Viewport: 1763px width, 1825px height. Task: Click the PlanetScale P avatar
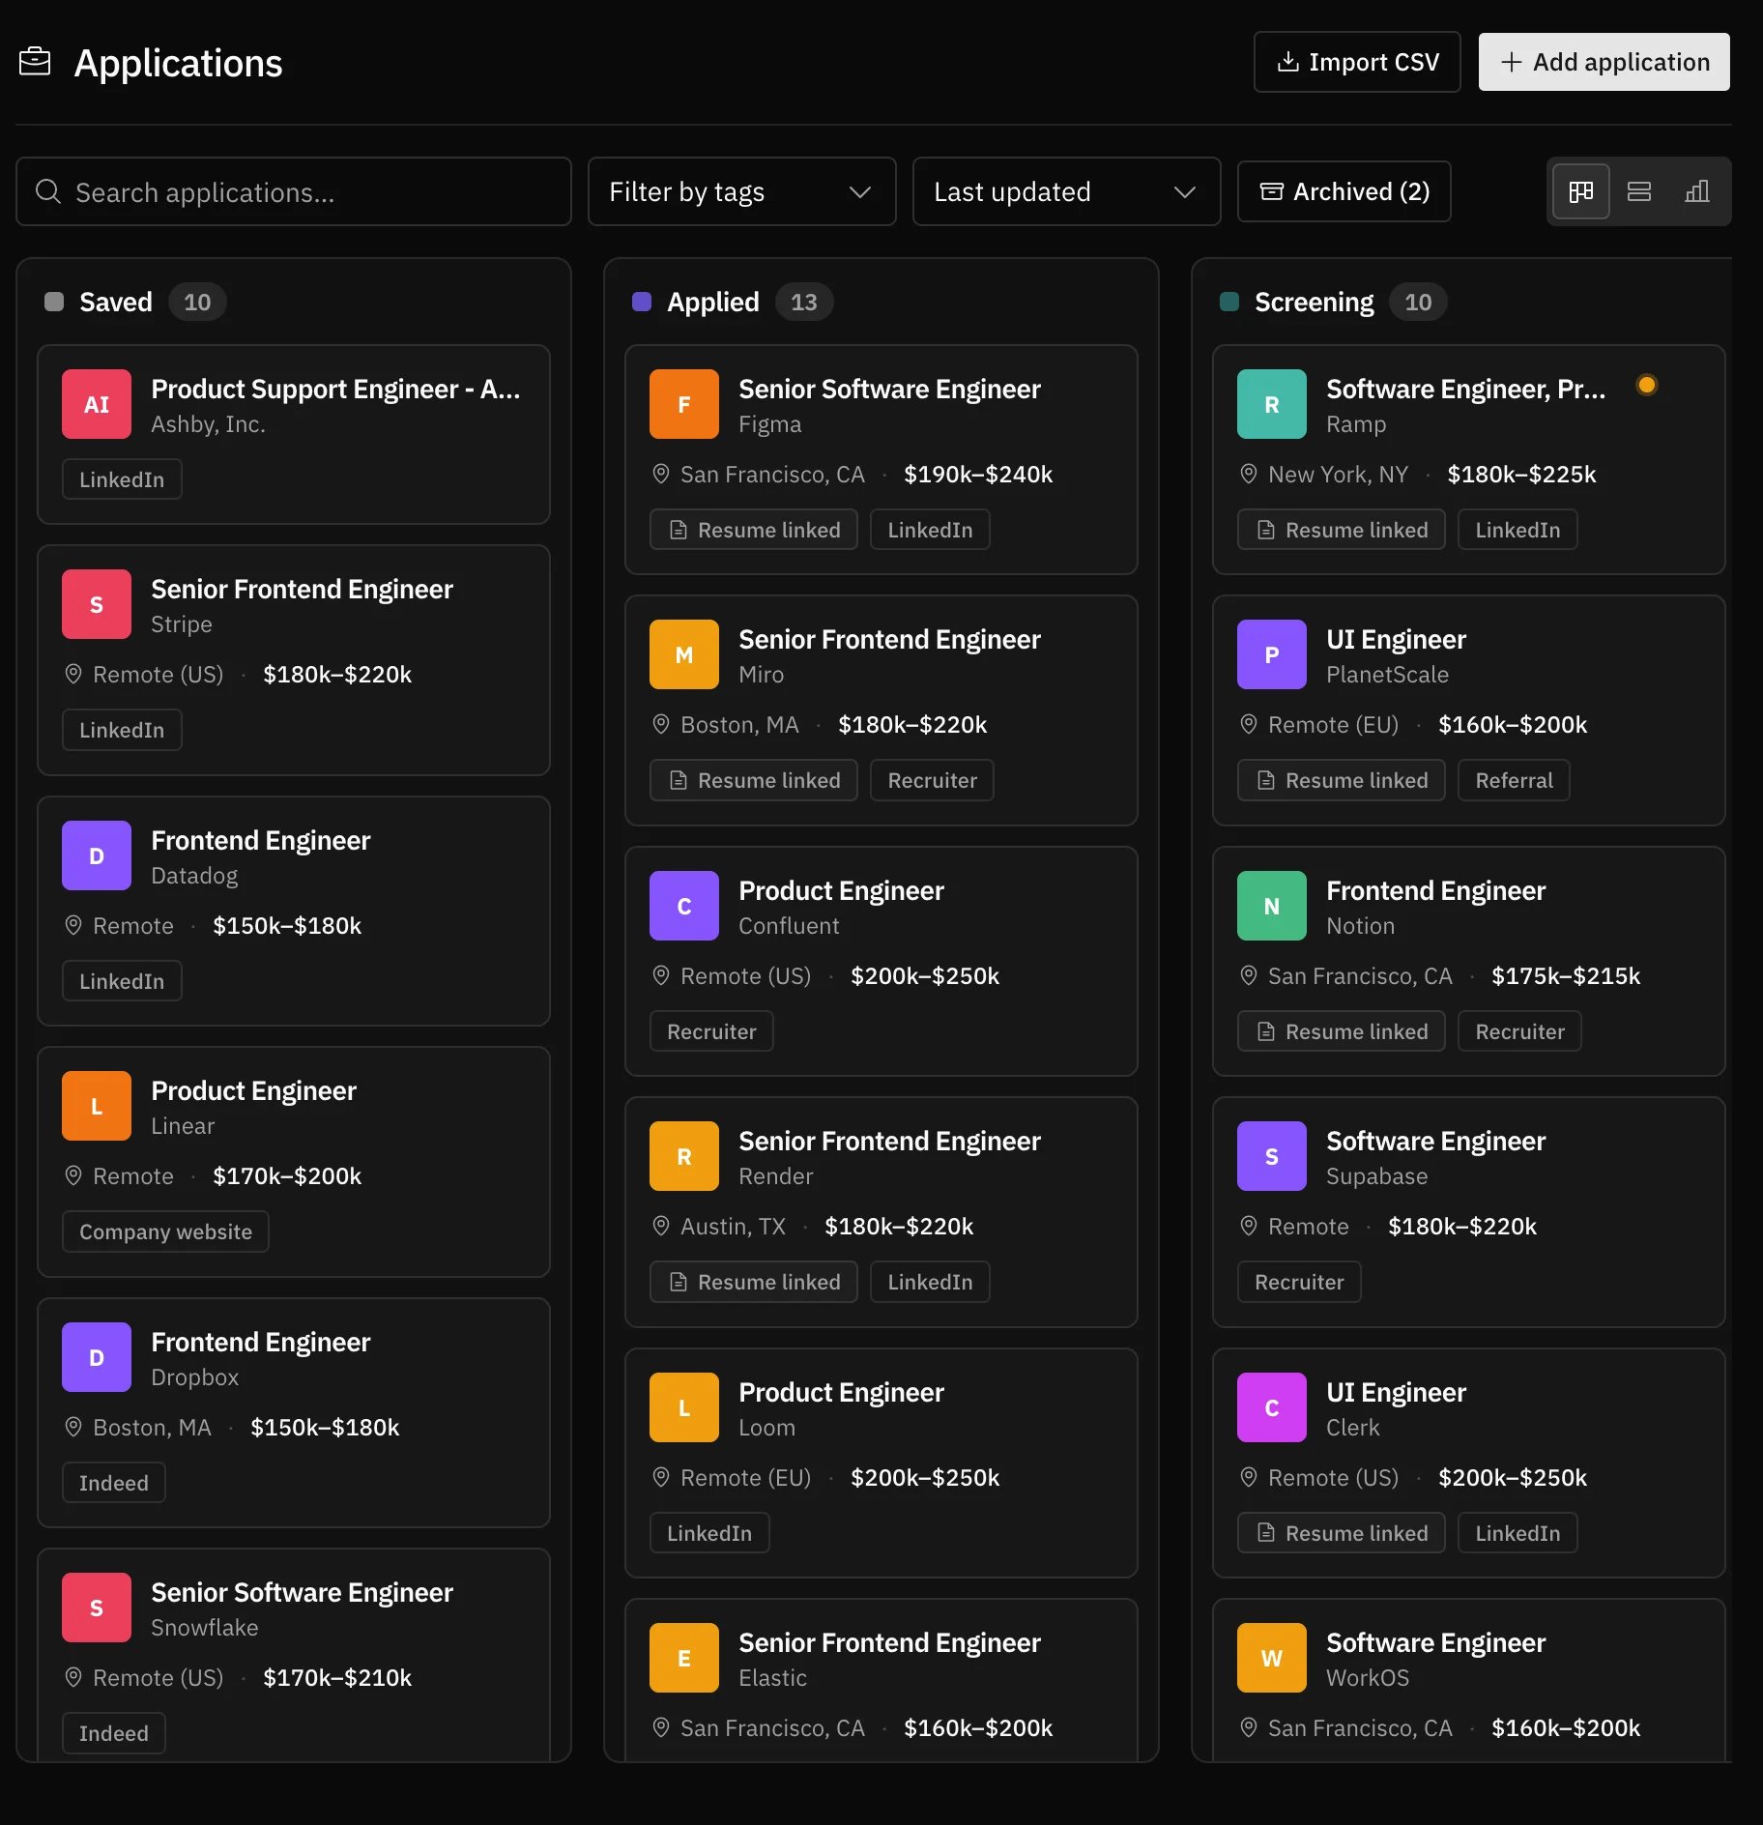1272,654
